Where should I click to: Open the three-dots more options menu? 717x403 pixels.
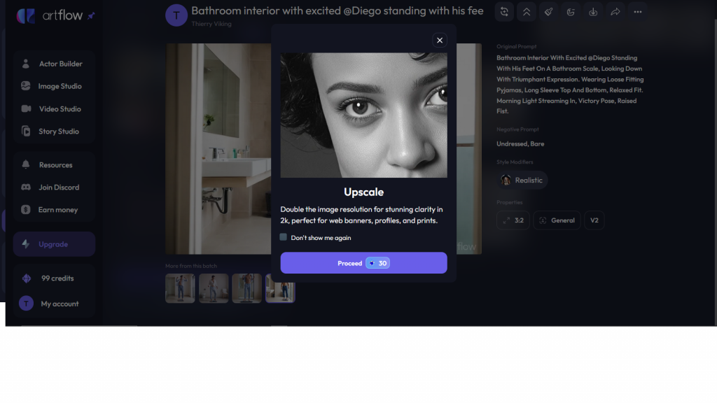(x=638, y=12)
